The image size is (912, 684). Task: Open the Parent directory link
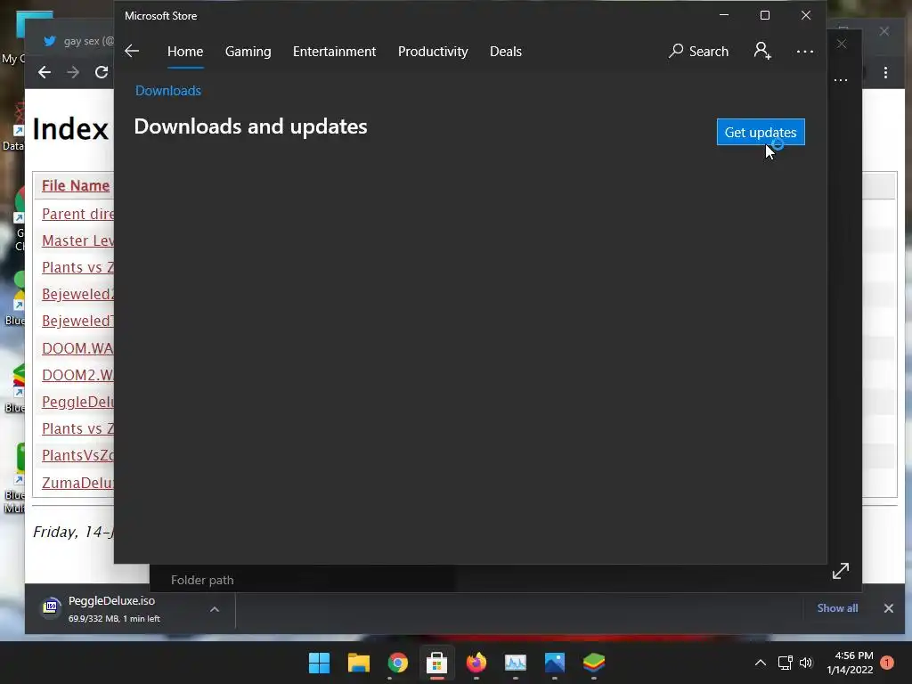click(78, 214)
